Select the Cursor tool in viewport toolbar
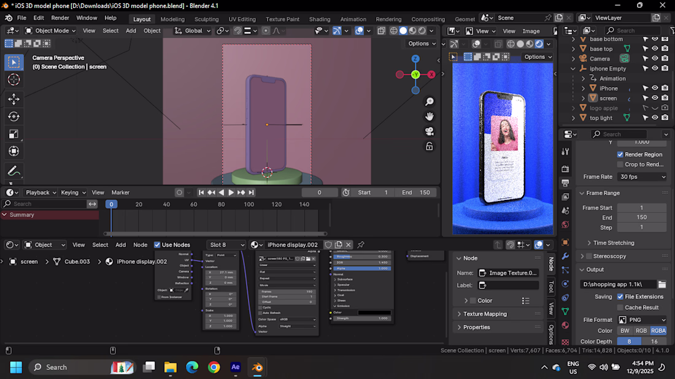675x379 pixels. pos(13,80)
